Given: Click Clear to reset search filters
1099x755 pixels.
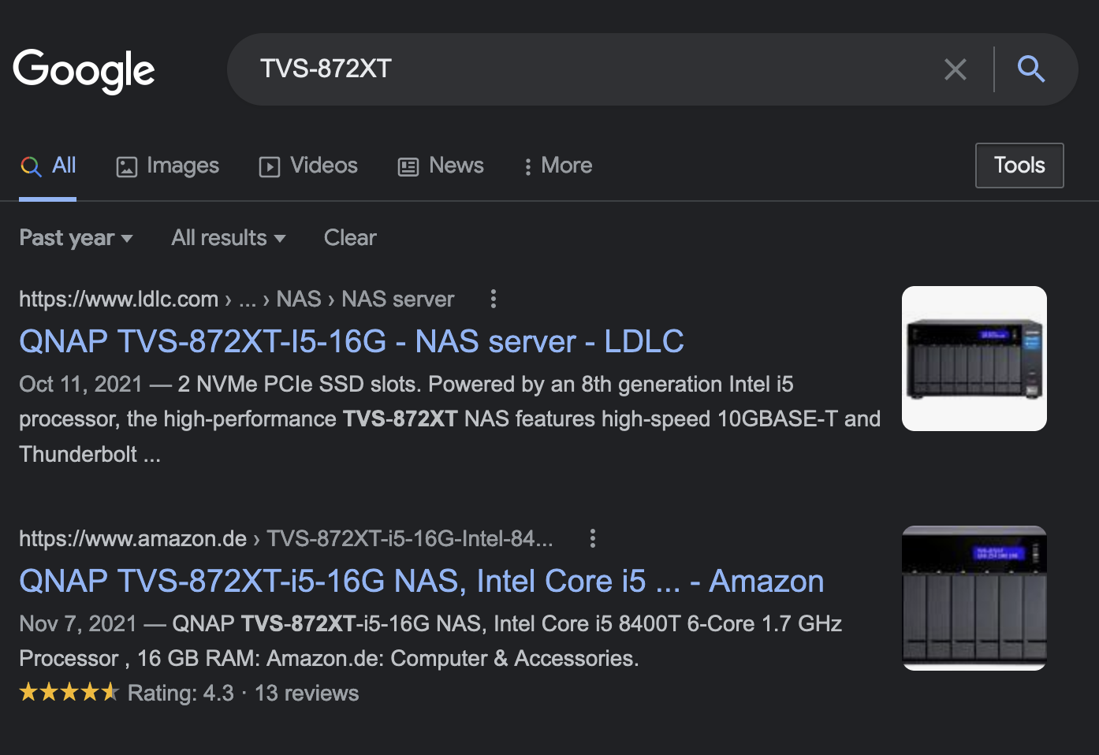Looking at the screenshot, I should [350, 238].
